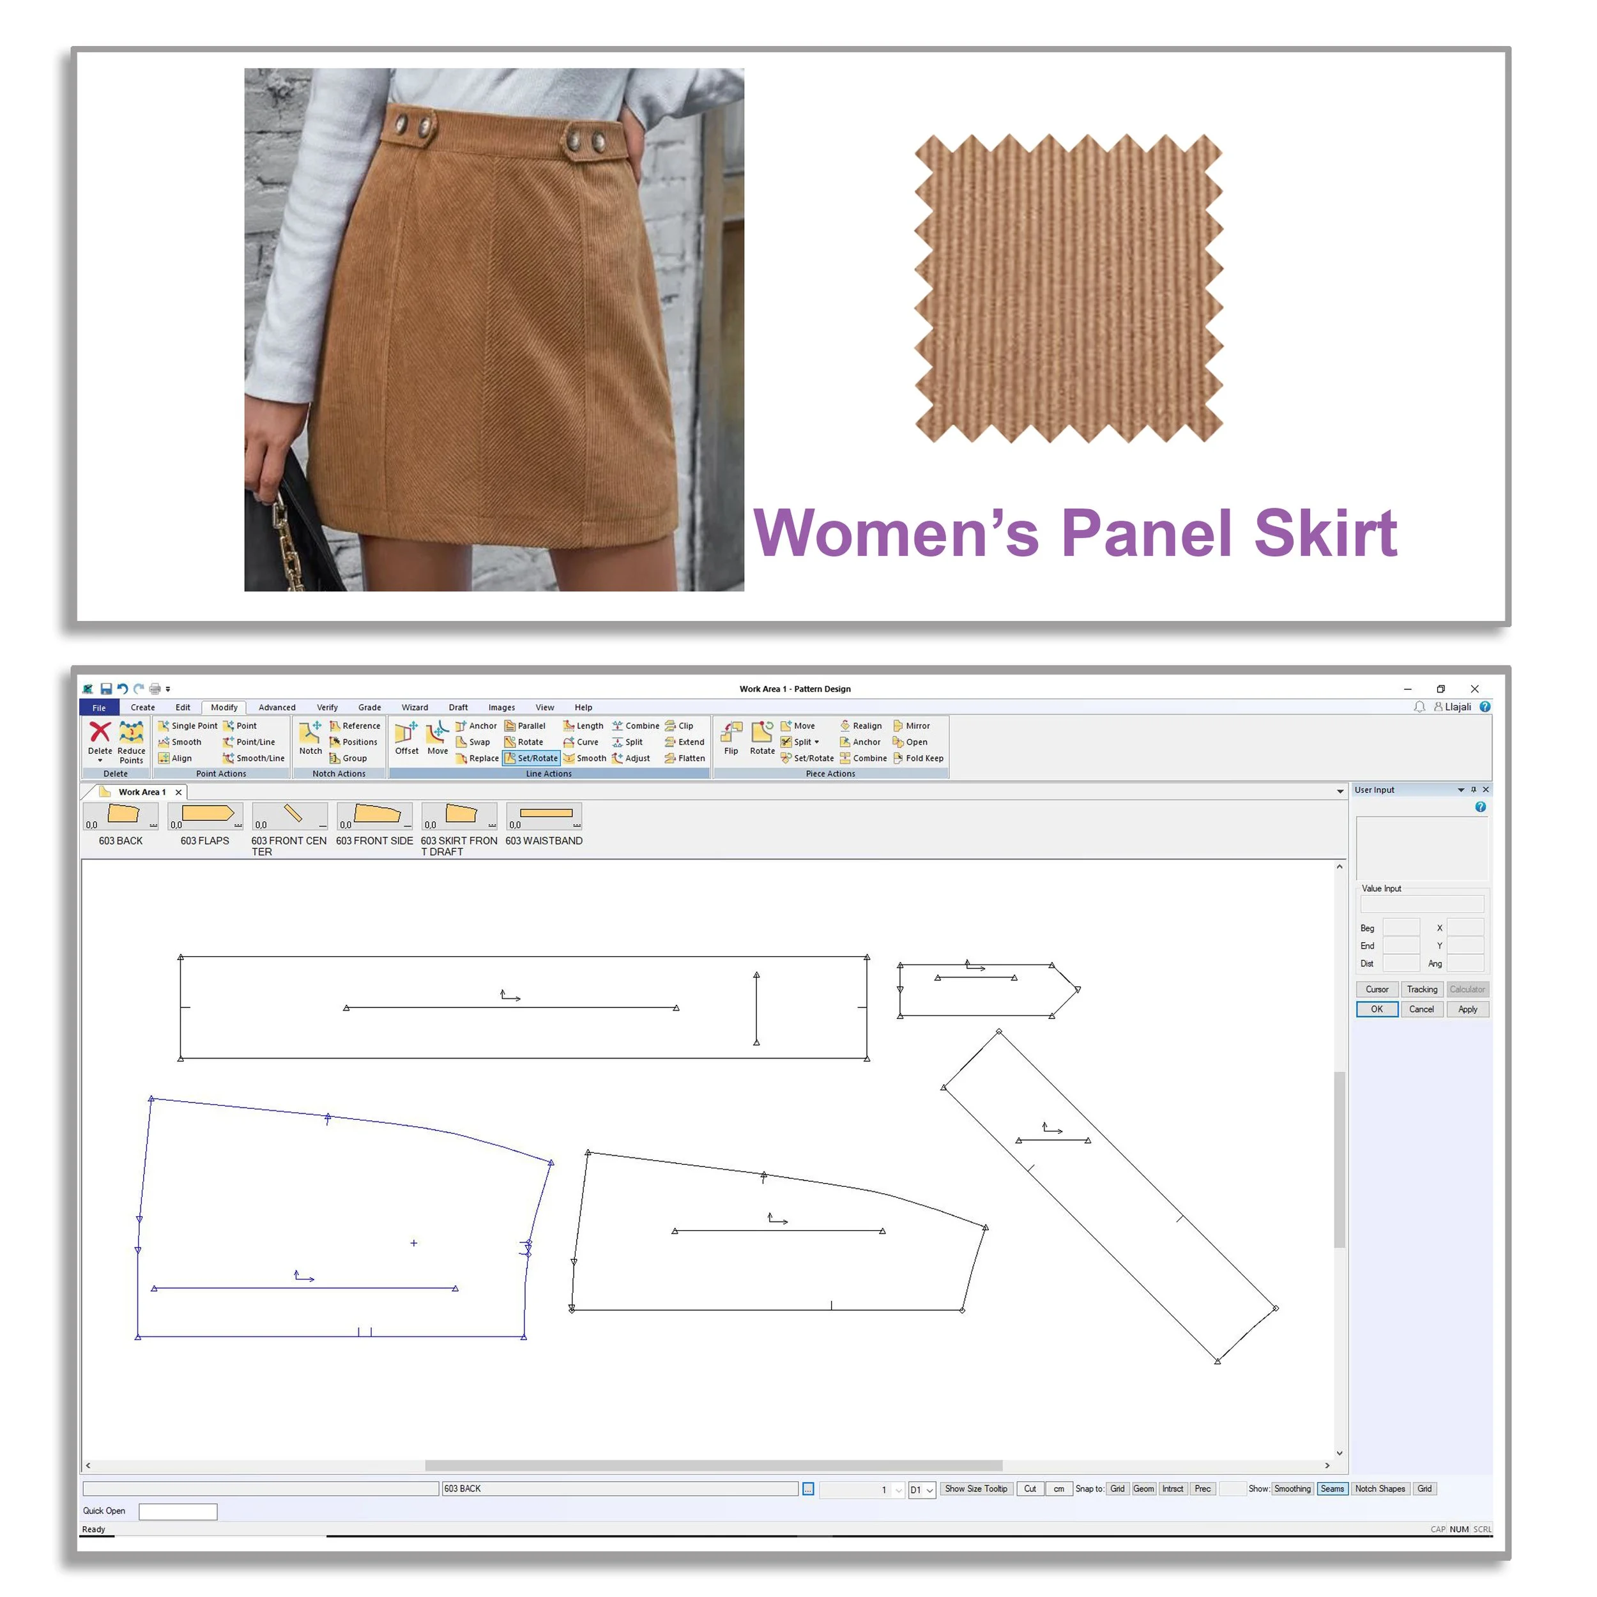Switch to the Create ribbon tab
1597x1597 pixels.
point(142,708)
